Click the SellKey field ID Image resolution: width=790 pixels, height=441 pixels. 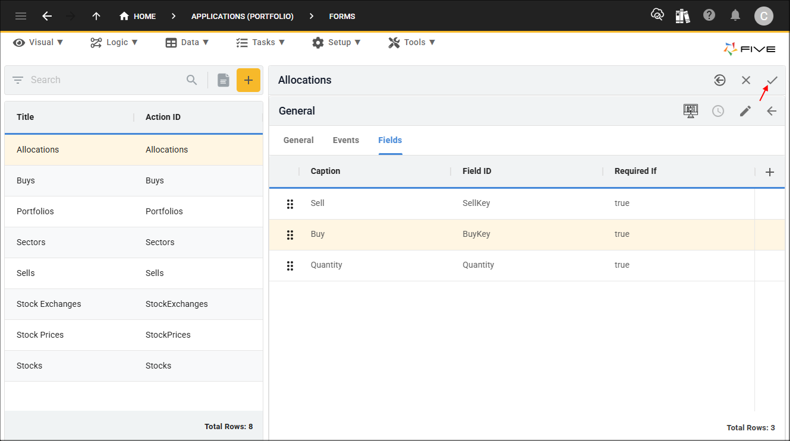coord(476,203)
